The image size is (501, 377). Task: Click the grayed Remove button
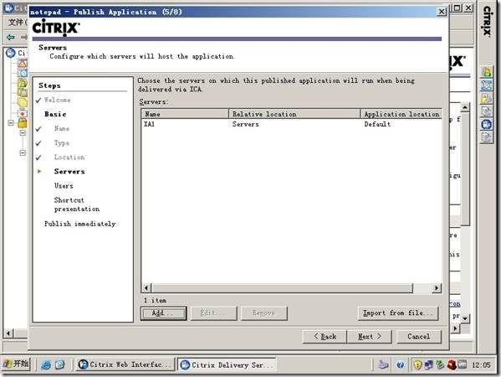[264, 313]
